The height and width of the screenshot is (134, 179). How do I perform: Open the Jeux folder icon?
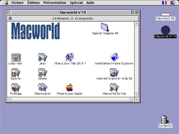(43, 57)
